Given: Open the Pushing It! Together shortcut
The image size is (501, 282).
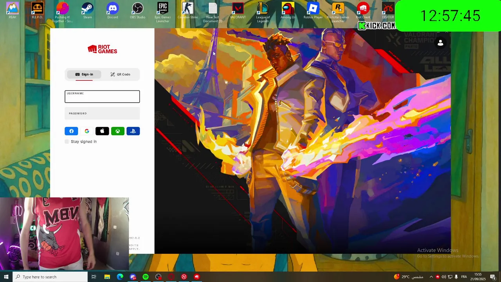Looking at the screenshot, I should [x=63, y=13].
